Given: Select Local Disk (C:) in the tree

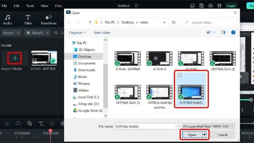Looking at the screenshot, I should 89,97.
